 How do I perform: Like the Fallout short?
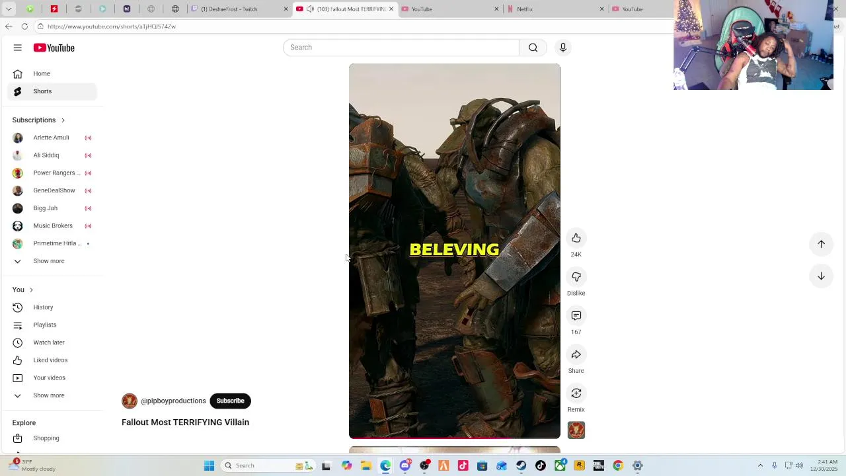(576, 238)
